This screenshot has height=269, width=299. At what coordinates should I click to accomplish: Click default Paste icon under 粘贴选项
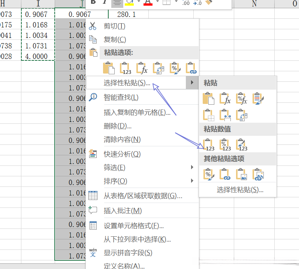pyautogui.click(x=109, y=68)
